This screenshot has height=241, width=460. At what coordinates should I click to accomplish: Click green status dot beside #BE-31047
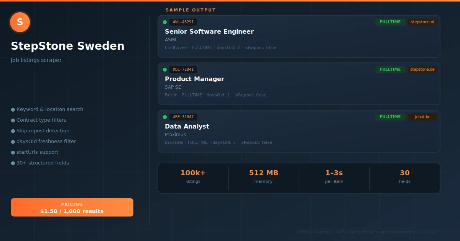pos(165,117)
